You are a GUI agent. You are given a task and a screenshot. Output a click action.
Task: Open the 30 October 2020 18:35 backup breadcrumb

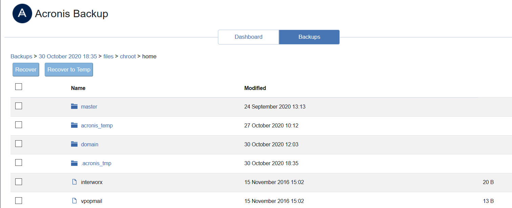(x=67, y=56)
